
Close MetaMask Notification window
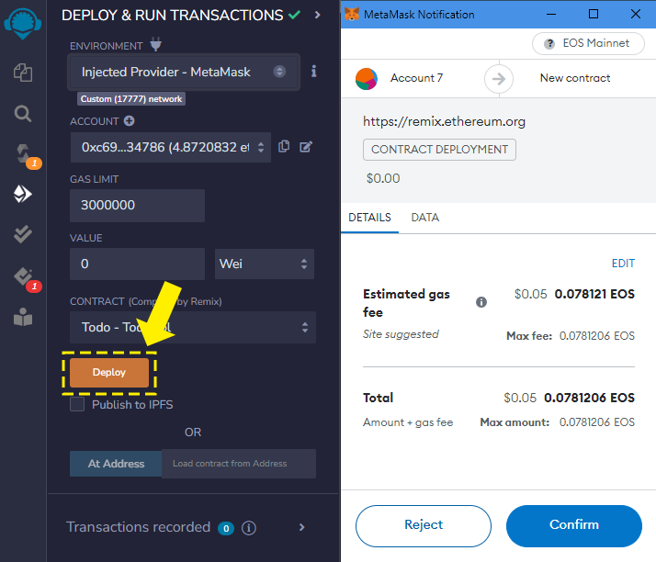tap(635, 14)
